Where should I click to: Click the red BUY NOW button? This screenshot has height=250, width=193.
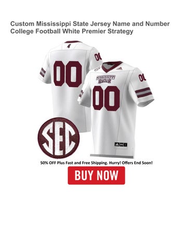click(96, 176)
